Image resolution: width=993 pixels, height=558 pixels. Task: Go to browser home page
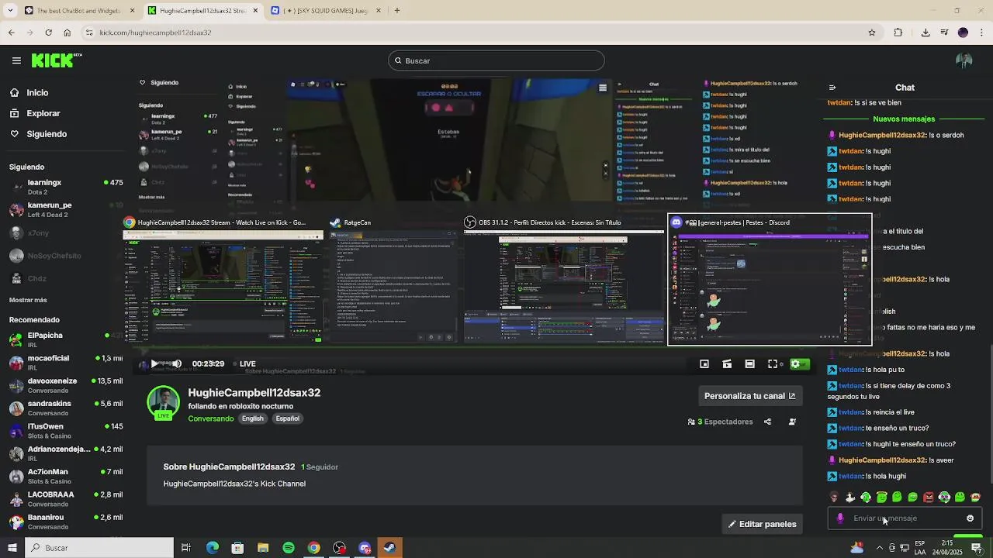tap(67, 33)
